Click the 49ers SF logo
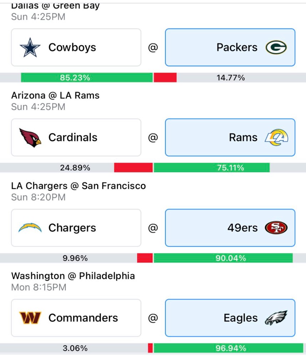The width and height of the screenshot is (306, 356). click(x=276, y=227)
